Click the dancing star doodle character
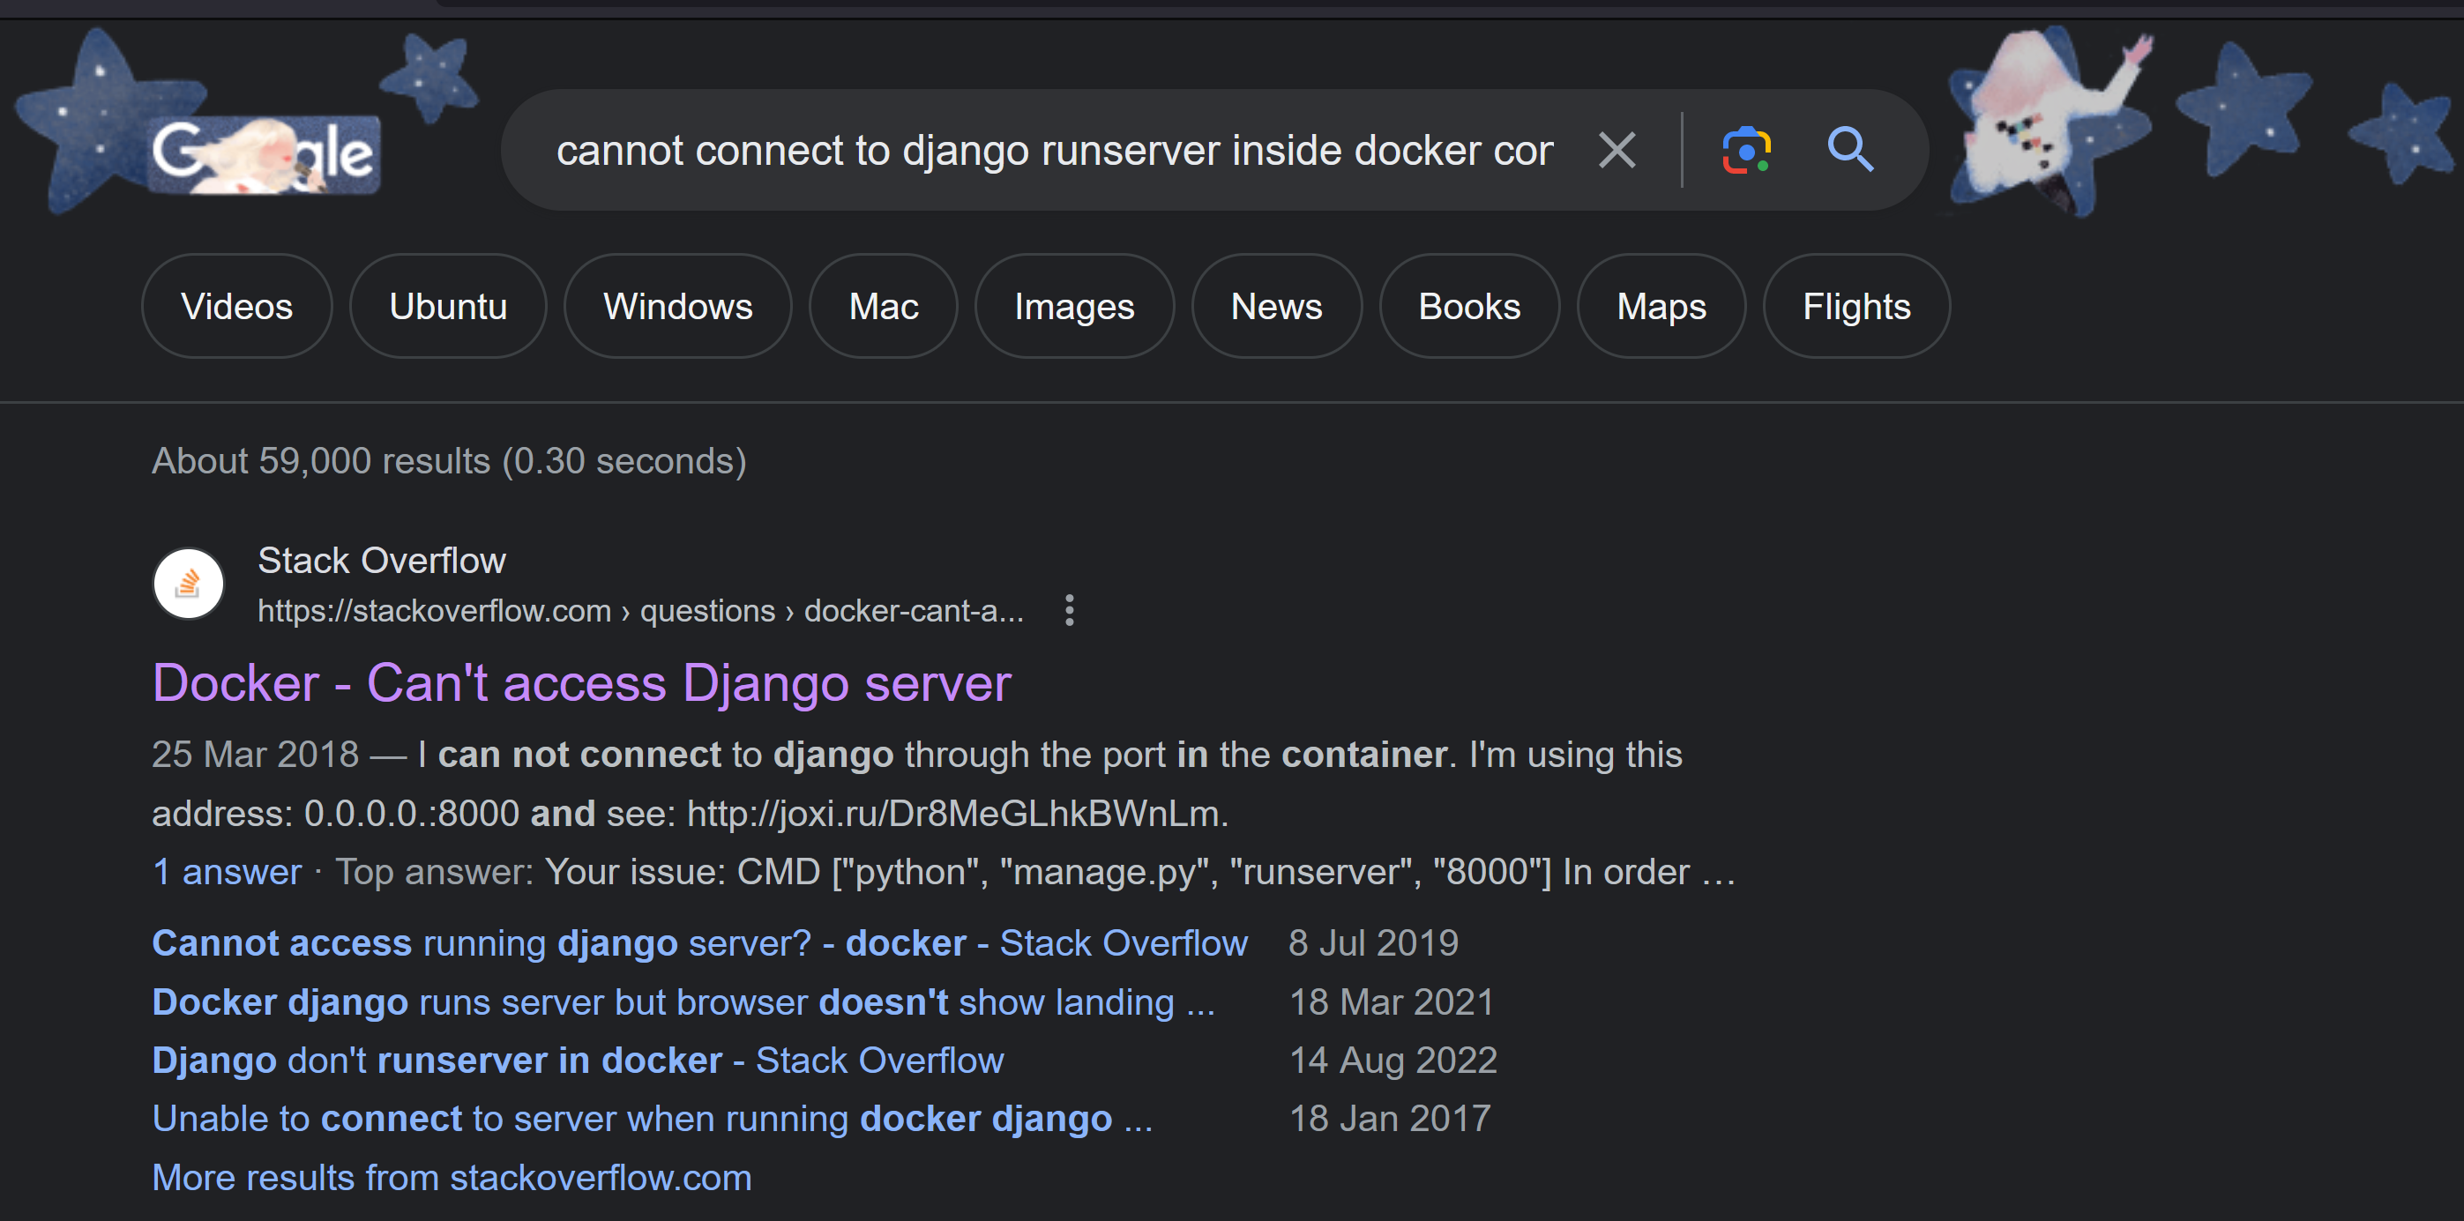Viewport: 2464px width, 1221px height. 2047,120
